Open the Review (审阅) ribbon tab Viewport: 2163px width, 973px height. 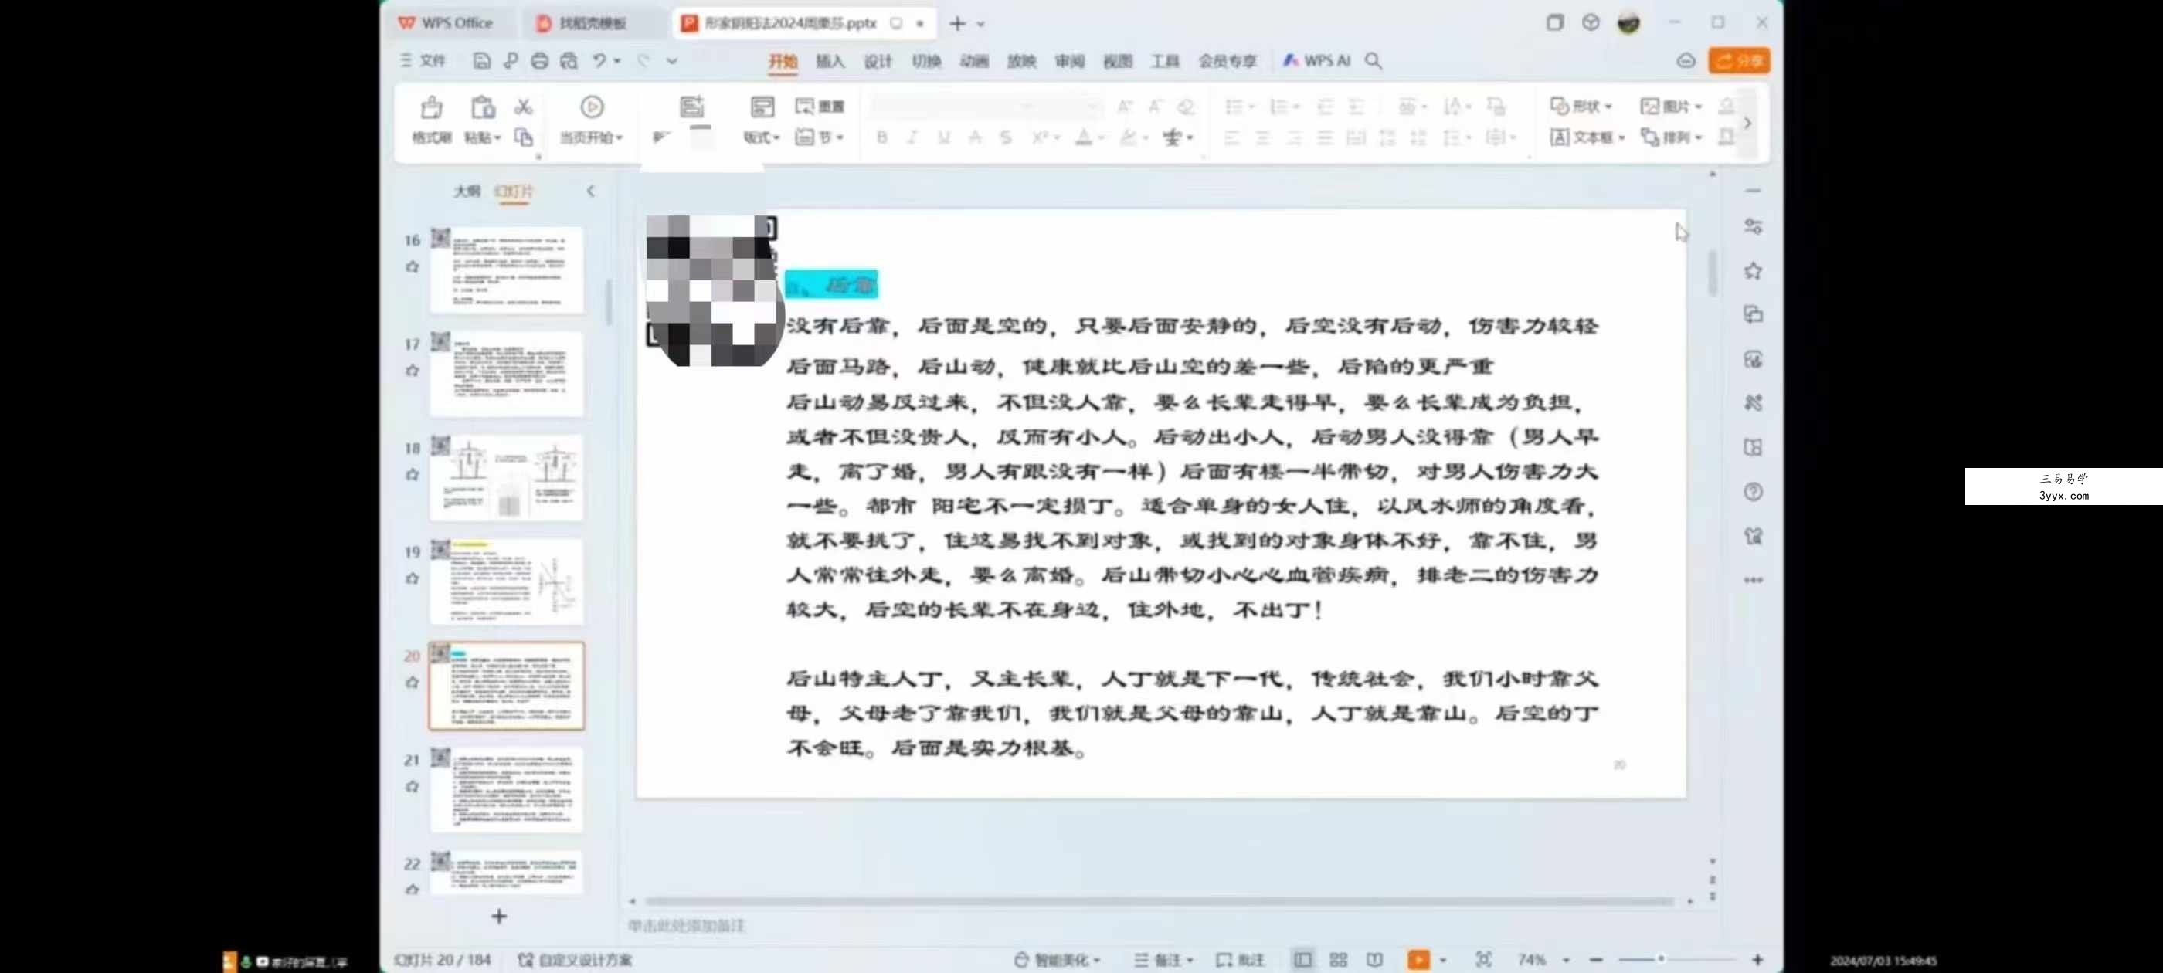[1070, 61]
